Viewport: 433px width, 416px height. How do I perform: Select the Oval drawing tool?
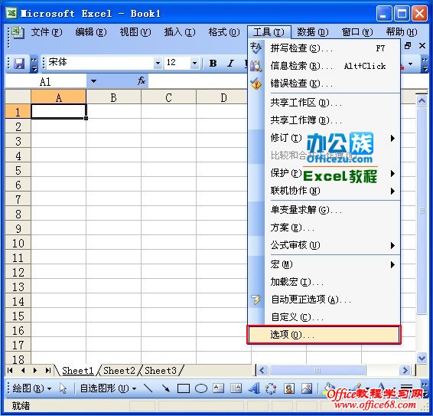pos(201,388)
